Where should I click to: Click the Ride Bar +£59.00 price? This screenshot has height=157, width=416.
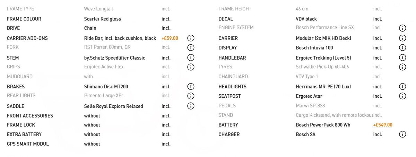(170, 38)
